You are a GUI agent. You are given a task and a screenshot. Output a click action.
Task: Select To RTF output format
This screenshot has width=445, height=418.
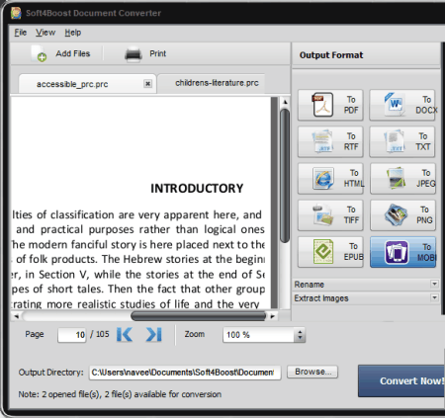330,141
